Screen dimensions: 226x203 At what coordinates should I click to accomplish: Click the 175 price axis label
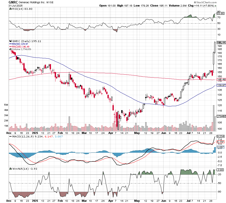pos(220,57)
